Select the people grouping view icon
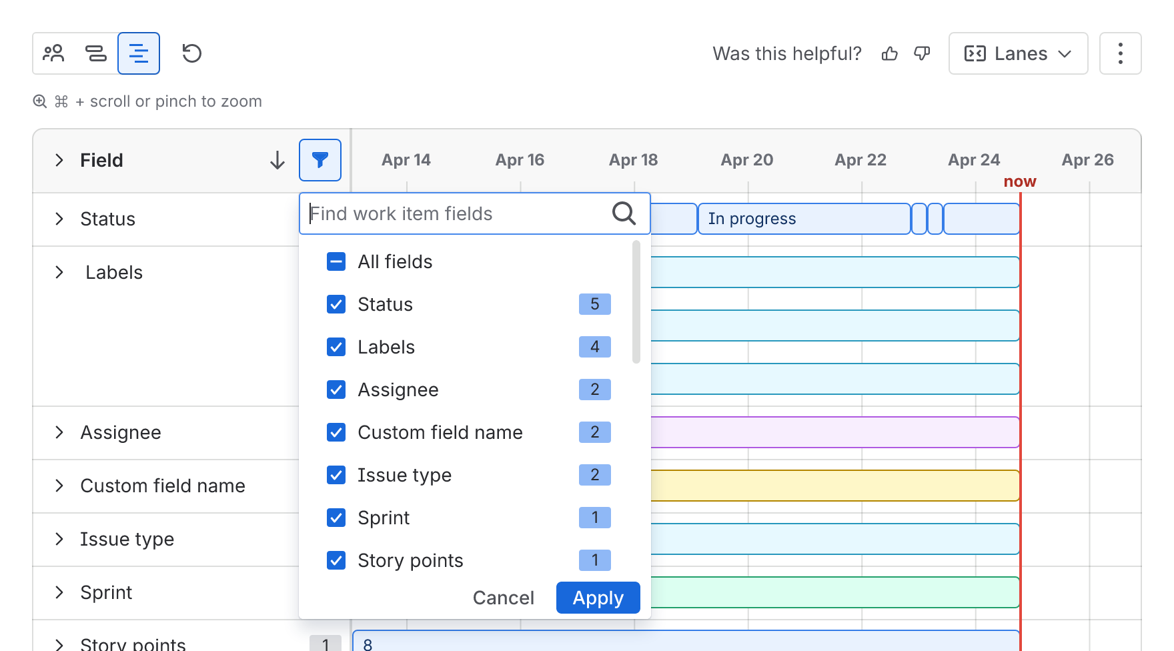Viewport: 1174px width, 651px height. click(53, 53)
